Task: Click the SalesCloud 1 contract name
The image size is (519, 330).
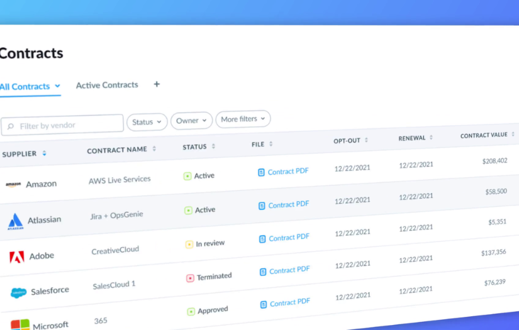Action: tap(114, 285)
